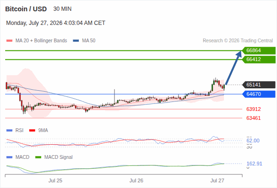Click the green MACD Signal legend swatch
The image size is (277, 188).
coord(38,157)
